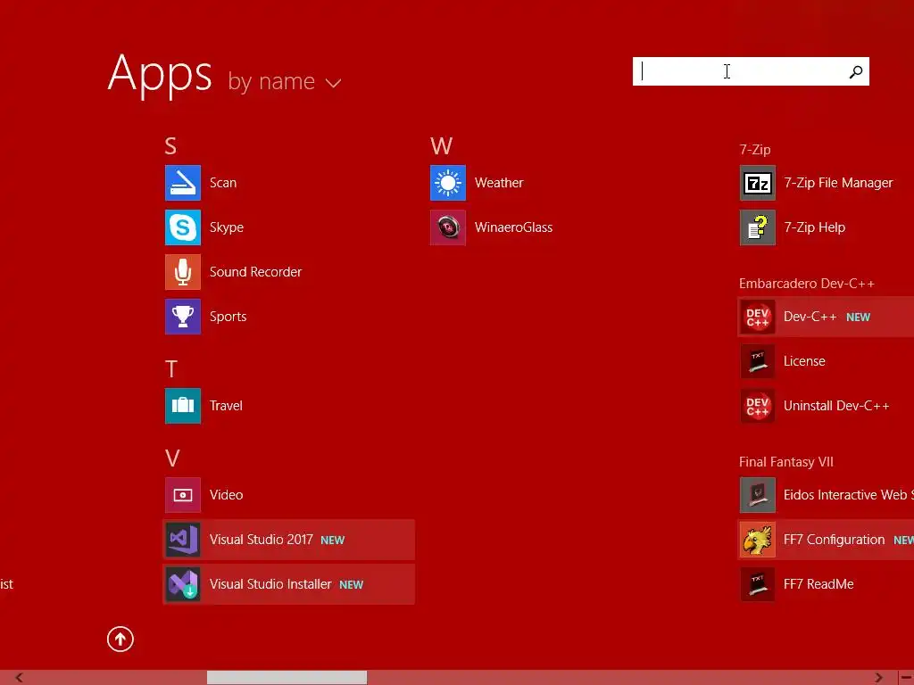Click the 'Skype' label
Image resolution: width=914 pixels, height=685 pixels.
tap(226, 227)
